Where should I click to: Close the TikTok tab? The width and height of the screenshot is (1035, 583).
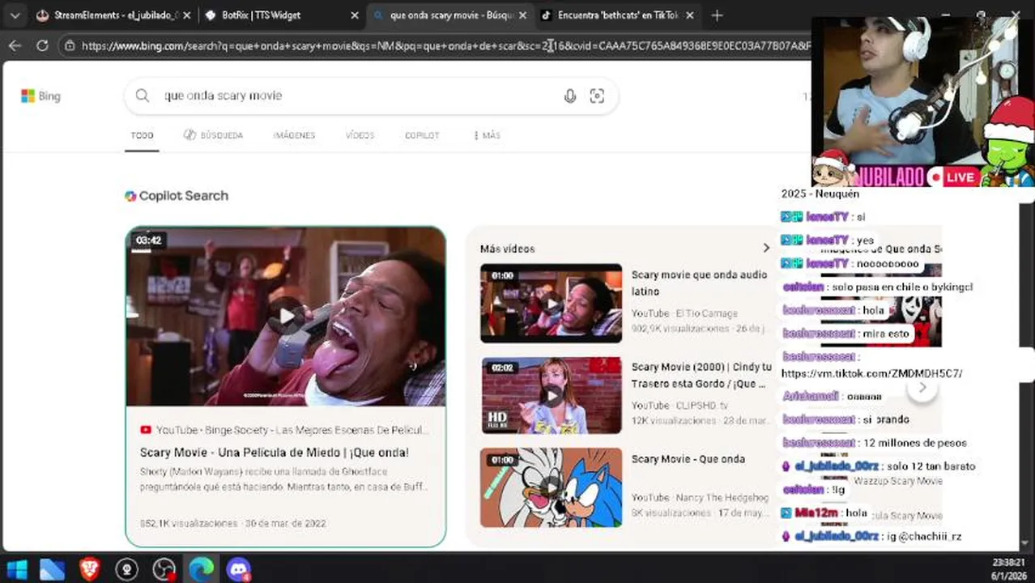click(689, 15)
